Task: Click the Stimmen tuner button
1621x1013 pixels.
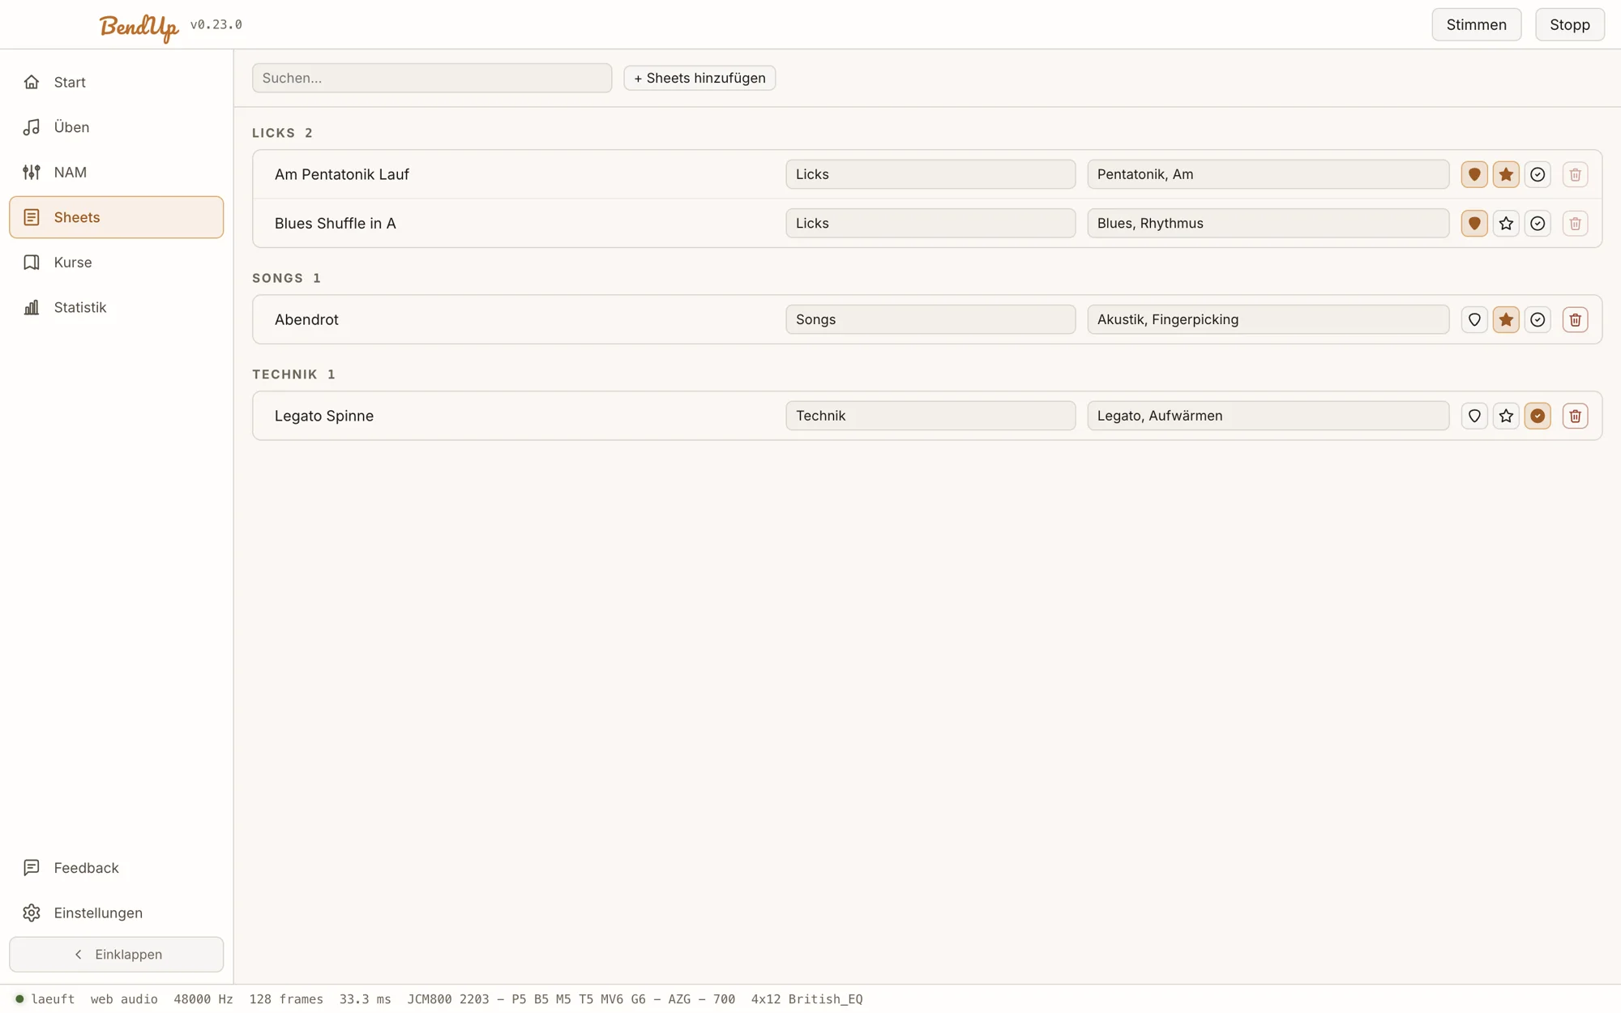Action: 1476,24
